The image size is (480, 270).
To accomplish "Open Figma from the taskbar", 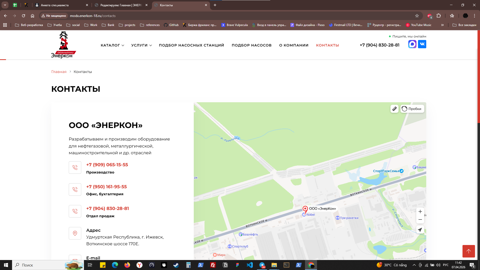I will tap(237, 265).
